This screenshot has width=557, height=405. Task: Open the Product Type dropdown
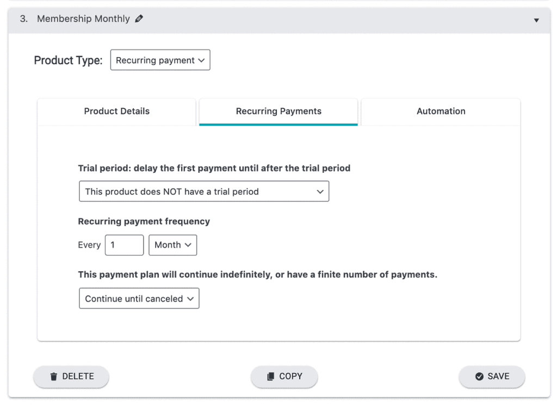tap(160, 60)
